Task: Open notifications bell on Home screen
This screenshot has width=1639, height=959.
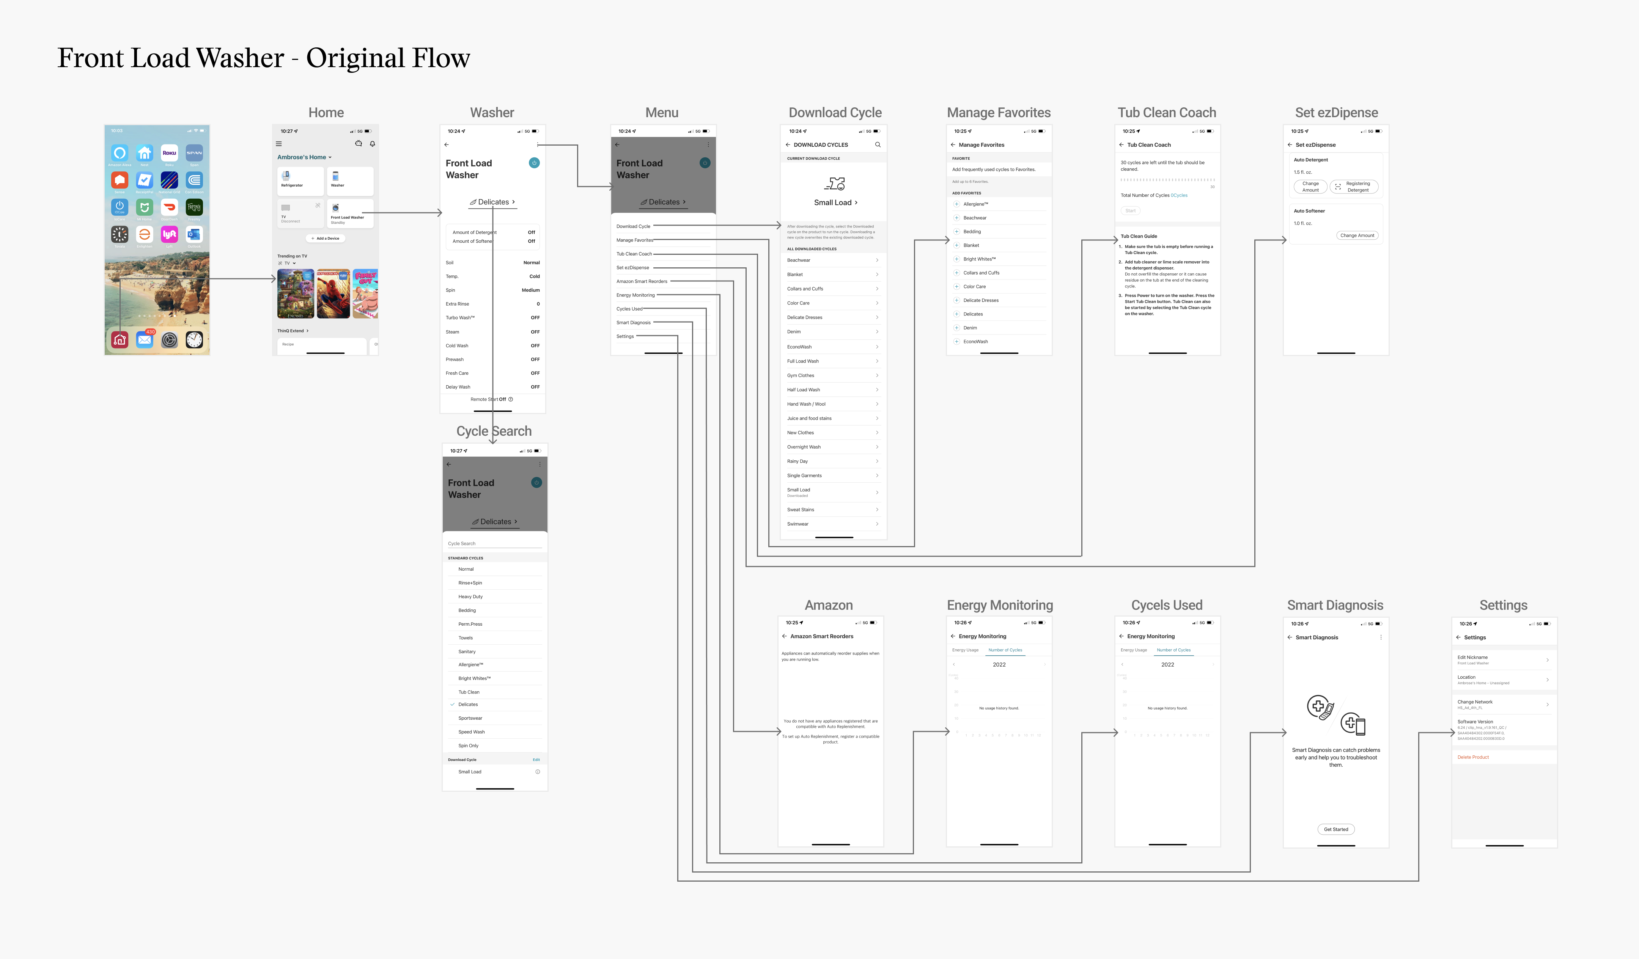Action: pyautogui.click(x=373, y=144)
